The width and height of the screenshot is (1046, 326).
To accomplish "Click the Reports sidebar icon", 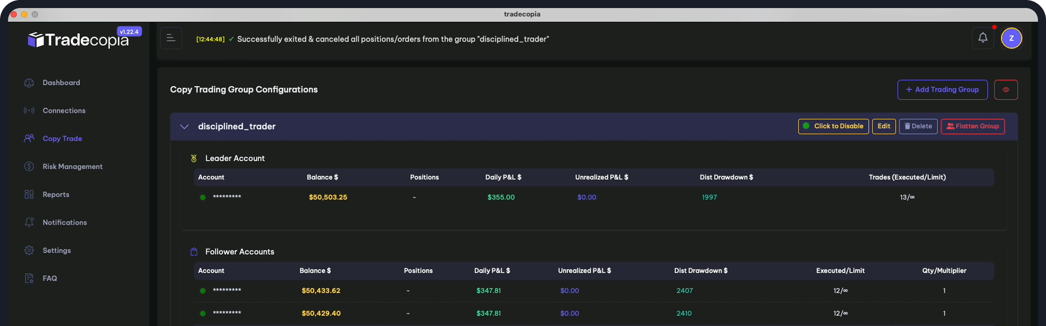I will tap(29, 194).
